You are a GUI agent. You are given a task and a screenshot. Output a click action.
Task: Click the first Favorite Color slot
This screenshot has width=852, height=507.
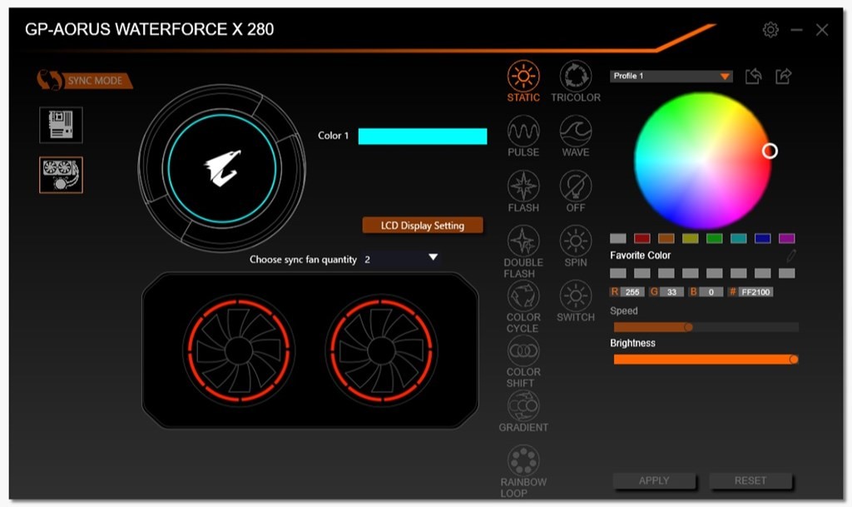pyautogui.click(x=618, y=273)
